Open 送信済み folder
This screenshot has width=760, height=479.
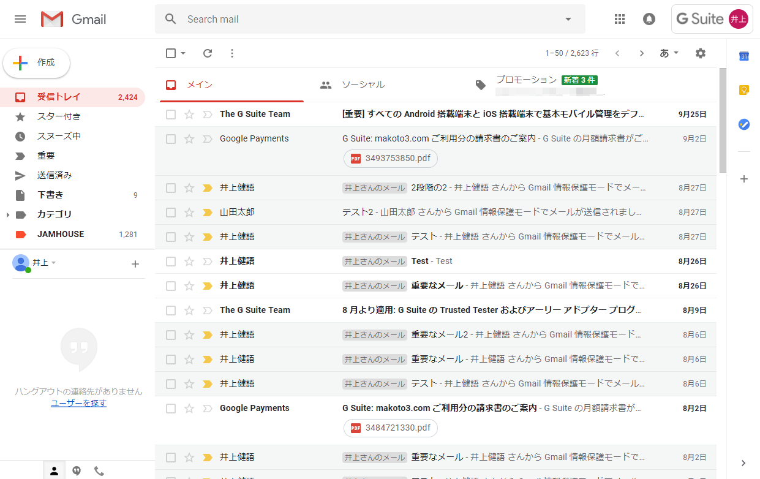72,175
